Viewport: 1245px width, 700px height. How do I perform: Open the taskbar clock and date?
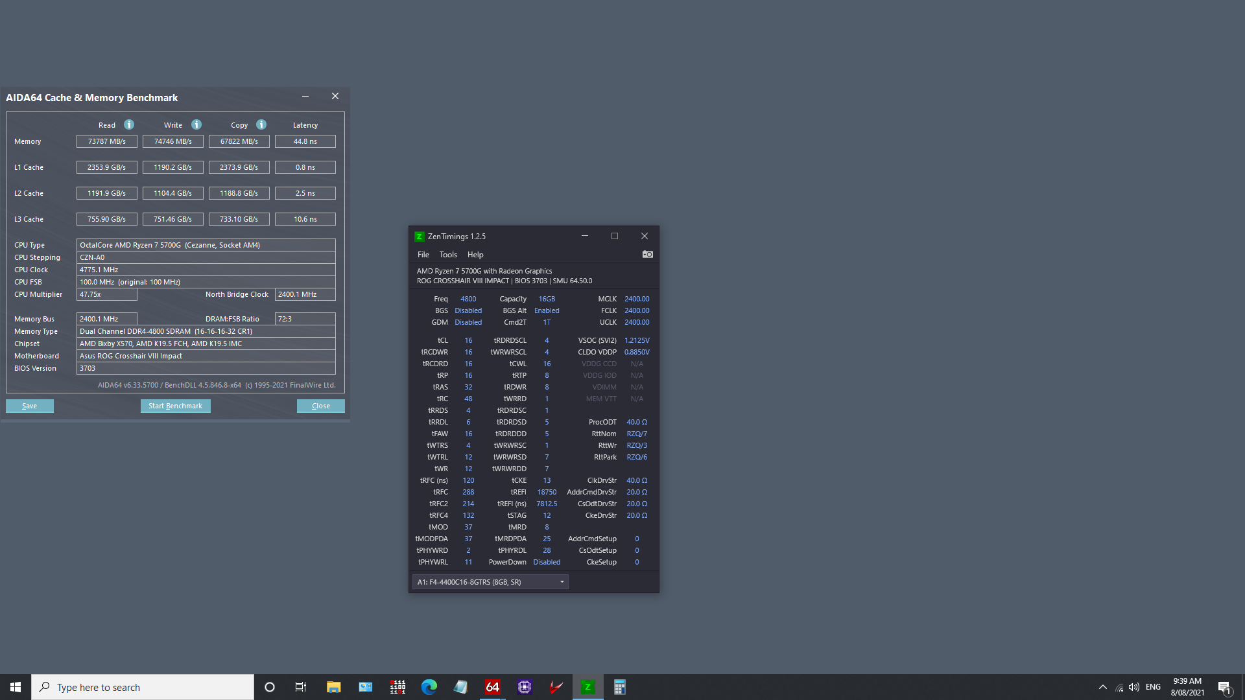click(1187, 687)
